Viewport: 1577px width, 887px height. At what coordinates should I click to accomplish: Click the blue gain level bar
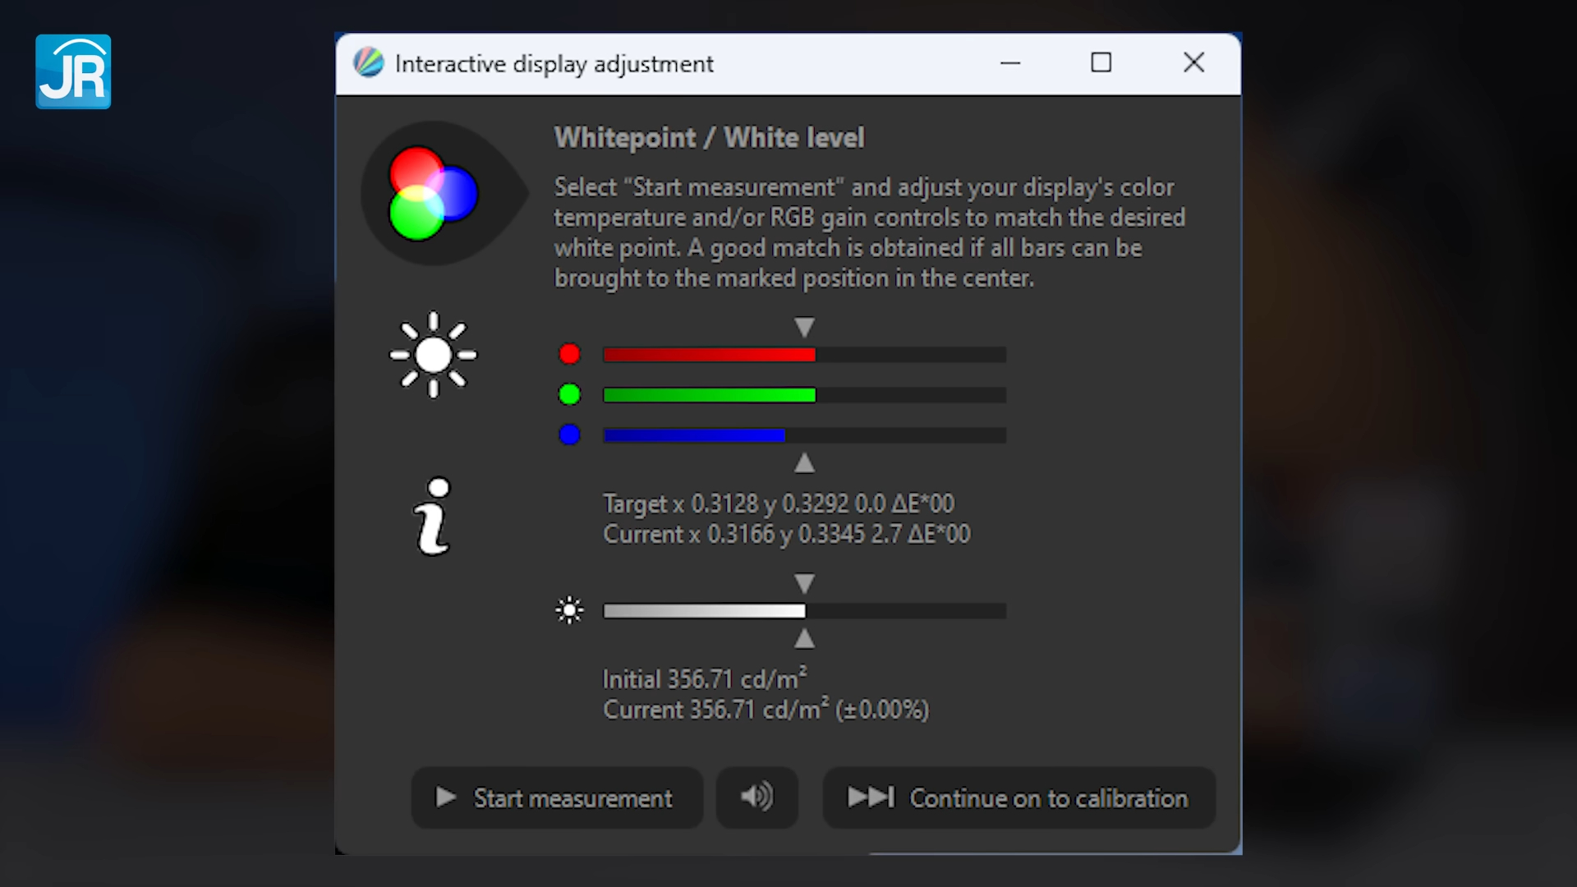804,435
